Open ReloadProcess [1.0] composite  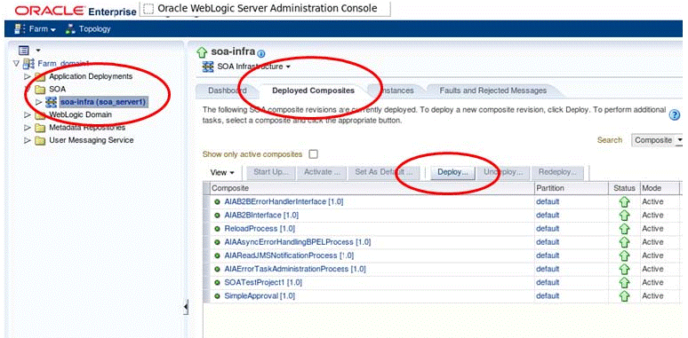tap(260, 229)
